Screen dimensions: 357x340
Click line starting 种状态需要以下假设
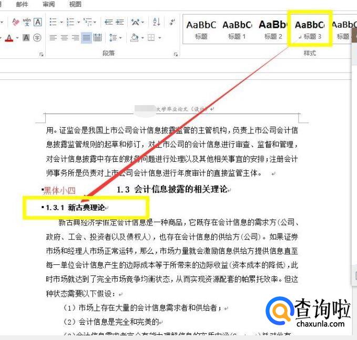[80, 294]
